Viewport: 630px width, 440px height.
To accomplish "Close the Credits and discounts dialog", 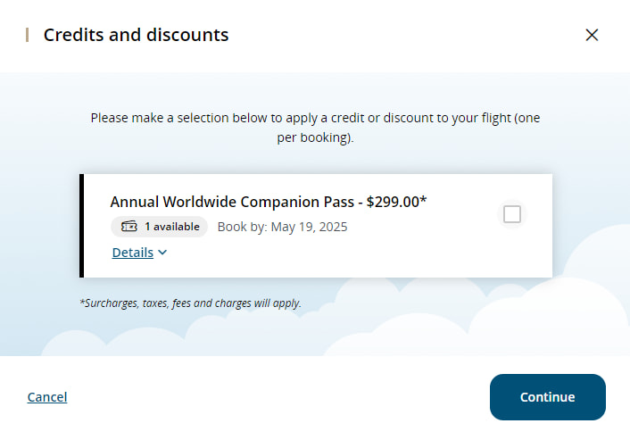I will pos(592,35).
